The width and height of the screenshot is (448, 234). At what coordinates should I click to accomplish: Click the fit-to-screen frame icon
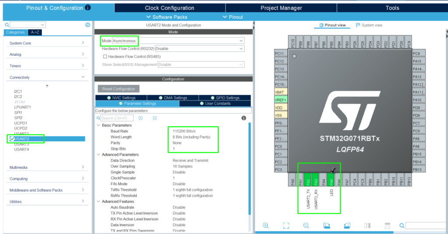(286, 225)
